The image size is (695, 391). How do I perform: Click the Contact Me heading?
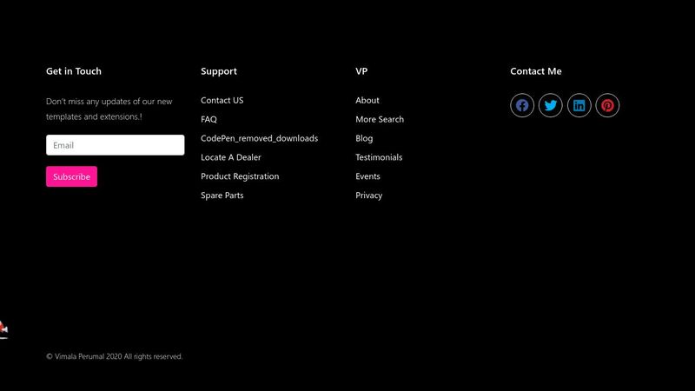[535, 71]
